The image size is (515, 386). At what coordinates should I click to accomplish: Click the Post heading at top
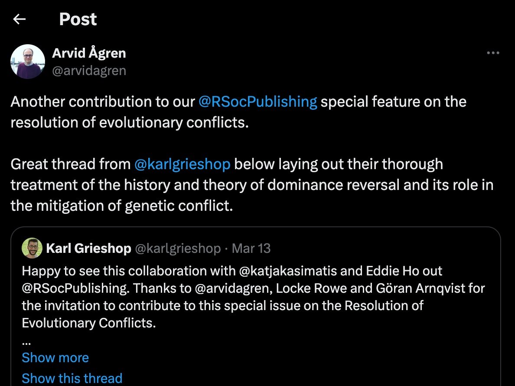pos(78,19)
